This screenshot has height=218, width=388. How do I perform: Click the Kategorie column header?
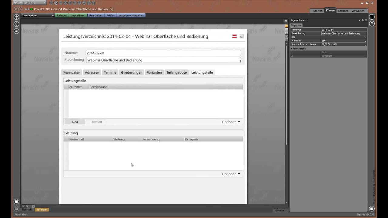(213, 139)
